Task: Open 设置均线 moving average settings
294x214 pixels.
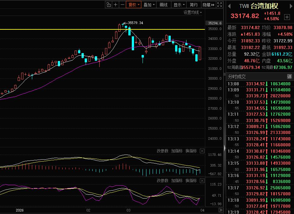Action: tap(193, 12)
